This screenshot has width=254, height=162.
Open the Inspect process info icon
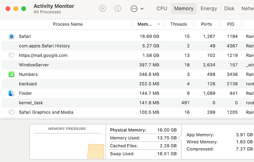pyautogui.click(x=118, y=8)
